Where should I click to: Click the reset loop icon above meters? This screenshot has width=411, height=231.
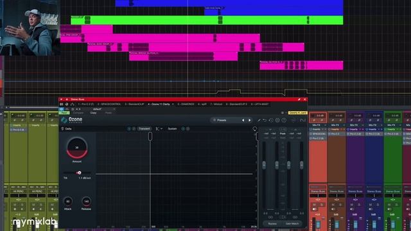(x=254, y=128)
